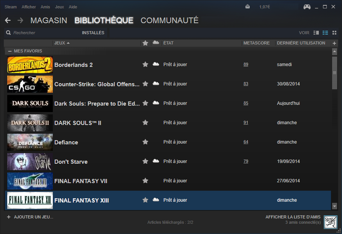Image resolution: width=342 pixels, height=234 pixels.
Task: Click the friends avatar icon
Action: [x=331, y=222]
